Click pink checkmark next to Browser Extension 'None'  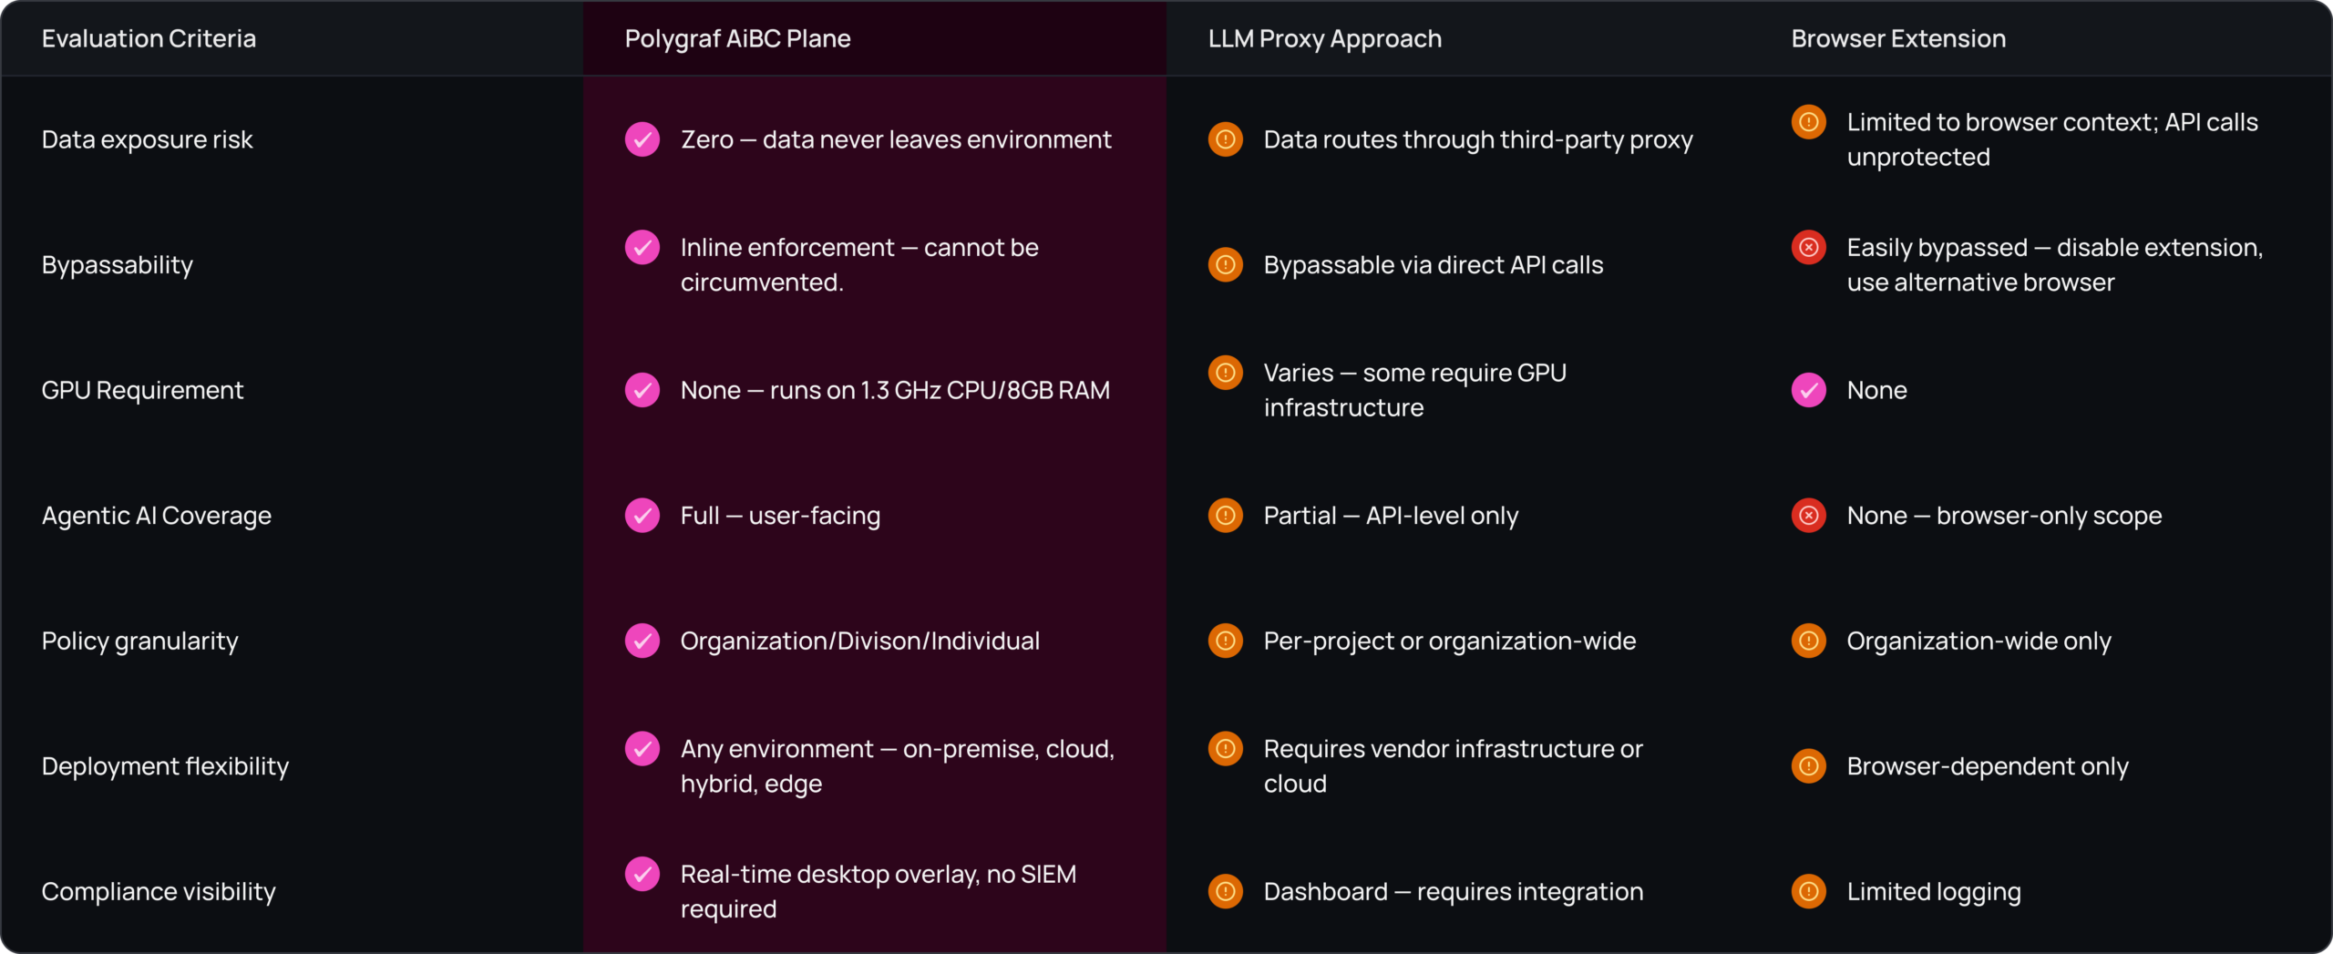(1809, 390)
